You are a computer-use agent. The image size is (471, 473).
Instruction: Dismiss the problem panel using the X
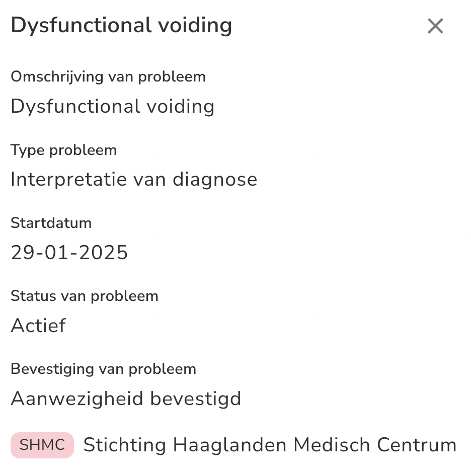tap(435, 26)
